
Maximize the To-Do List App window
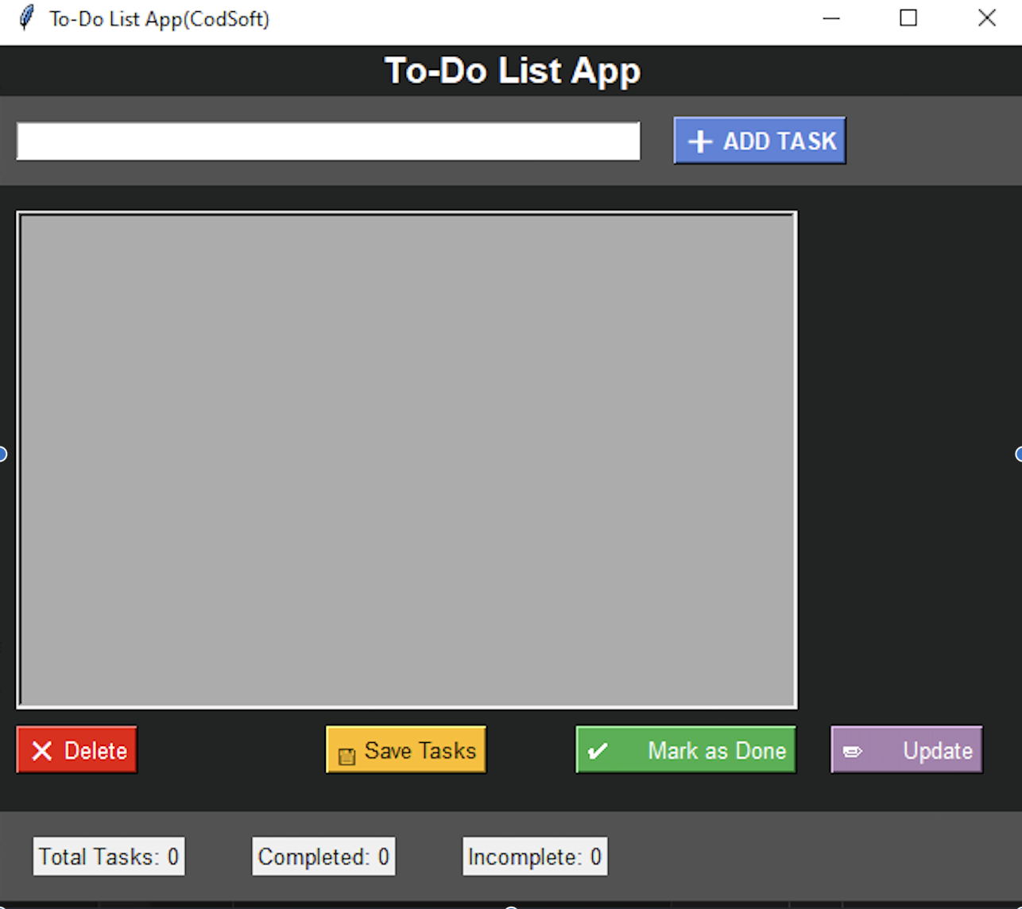click(x=908, y=18)
